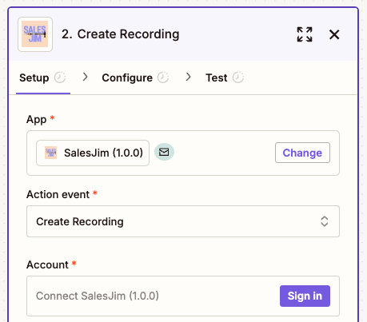Open the Action event dropdown
Image resolution: width=367 pixels, height=322 pixels.
coord(183,221)
